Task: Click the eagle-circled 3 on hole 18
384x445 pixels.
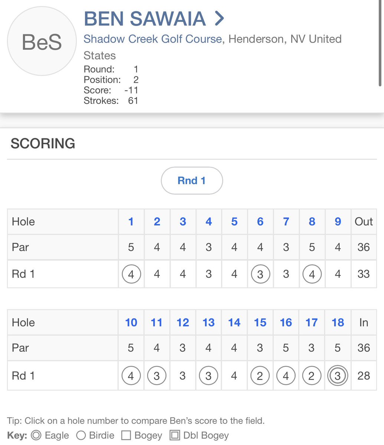Action: point(338,376)
